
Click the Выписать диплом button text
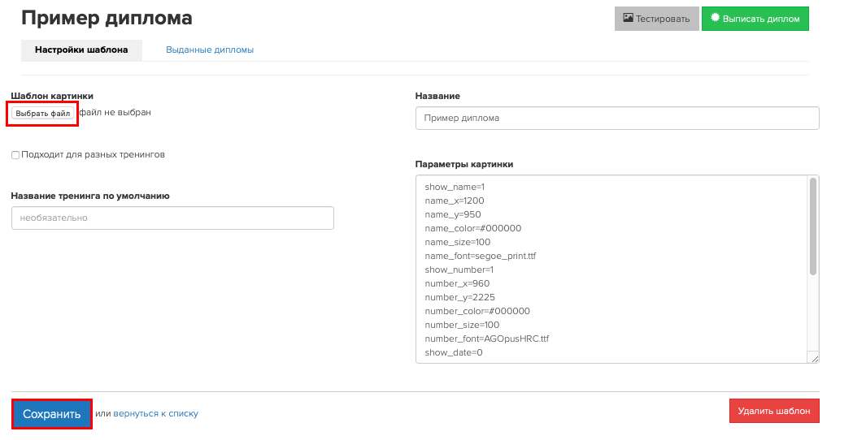pos(761,19)
